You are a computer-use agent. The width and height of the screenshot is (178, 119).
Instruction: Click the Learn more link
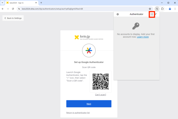coord(143,37)
